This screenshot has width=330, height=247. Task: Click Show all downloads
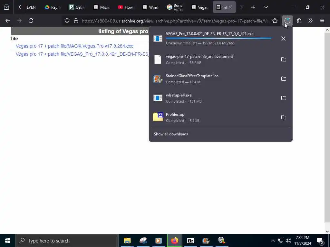pos(171,134)
